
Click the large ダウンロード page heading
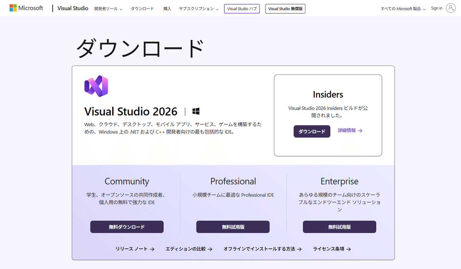pos(139,49)
